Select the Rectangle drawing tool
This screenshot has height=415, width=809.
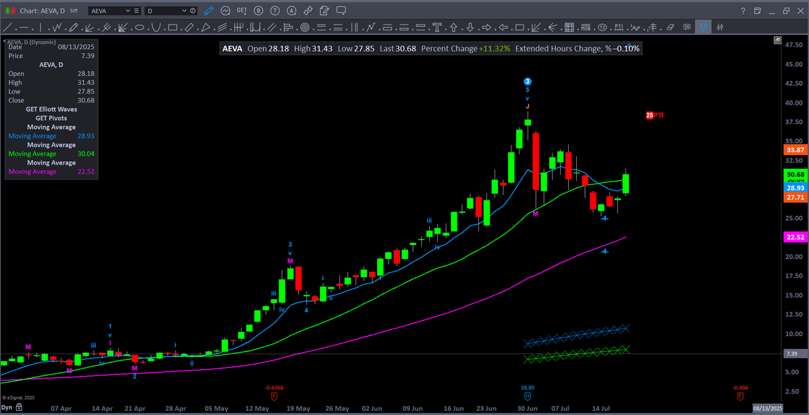pos(172,28)
